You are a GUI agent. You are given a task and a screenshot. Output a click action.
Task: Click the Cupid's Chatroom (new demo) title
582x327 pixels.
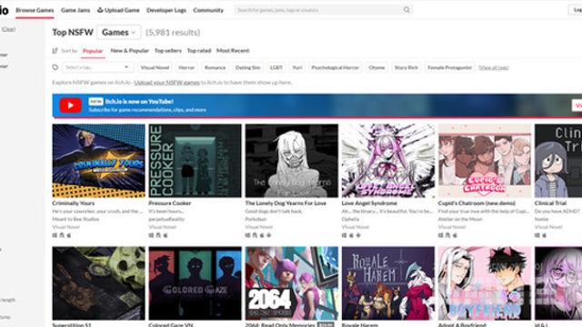click(477, 203)
